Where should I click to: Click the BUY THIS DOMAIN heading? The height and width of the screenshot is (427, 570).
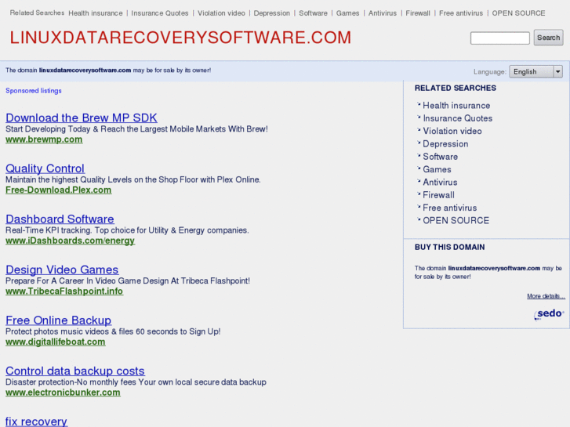click(450, 248)
